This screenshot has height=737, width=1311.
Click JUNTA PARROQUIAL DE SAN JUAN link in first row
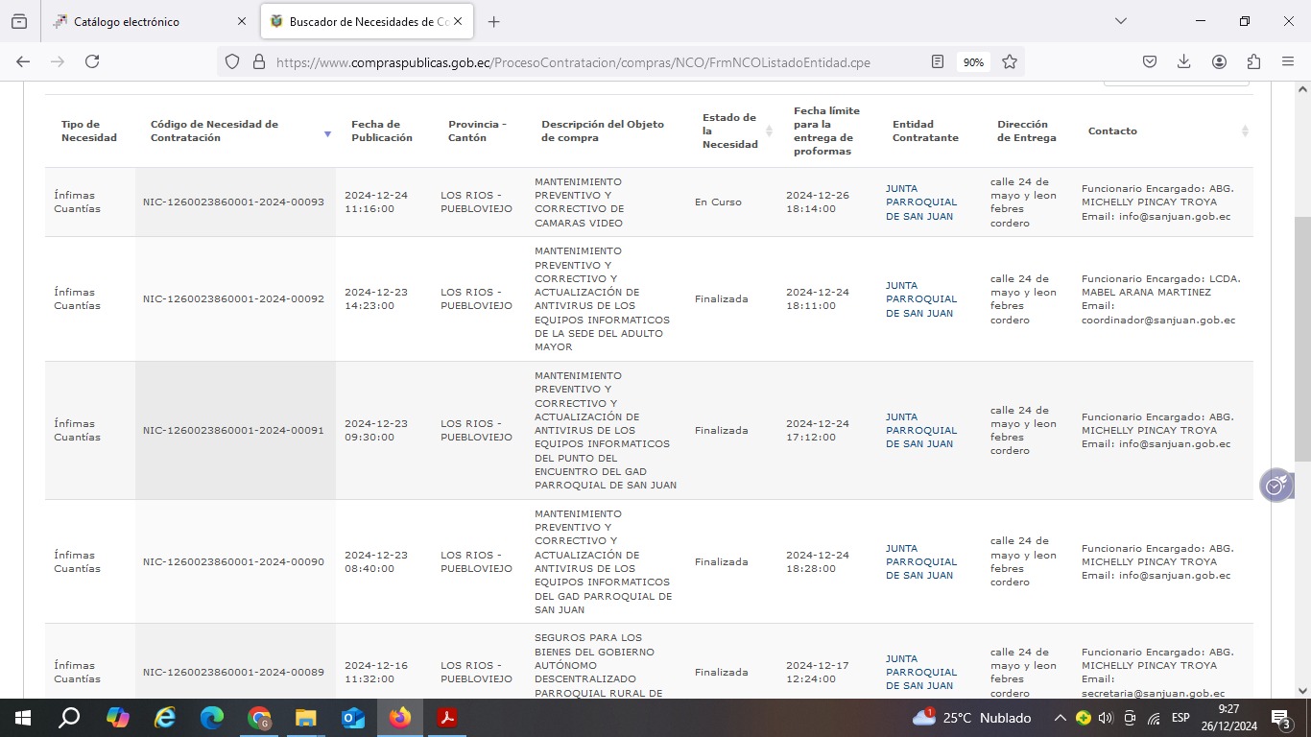coord(920,202)
